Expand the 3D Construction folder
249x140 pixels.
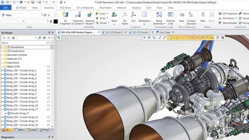tap(2, 51)
